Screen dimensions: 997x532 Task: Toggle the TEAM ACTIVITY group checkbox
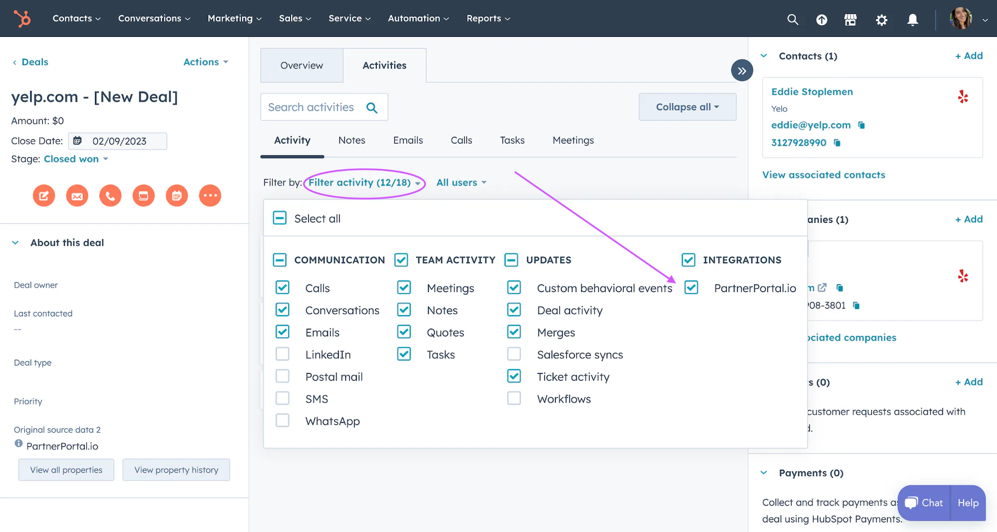(x=401, y=260)
